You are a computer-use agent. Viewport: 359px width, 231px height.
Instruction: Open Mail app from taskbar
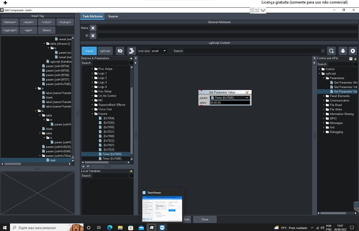tap(141, 227)
